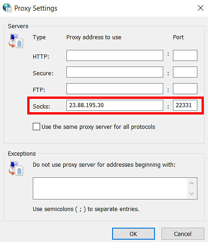Click the Exceptions scrollbar down arrow

[x=191, y=194]
